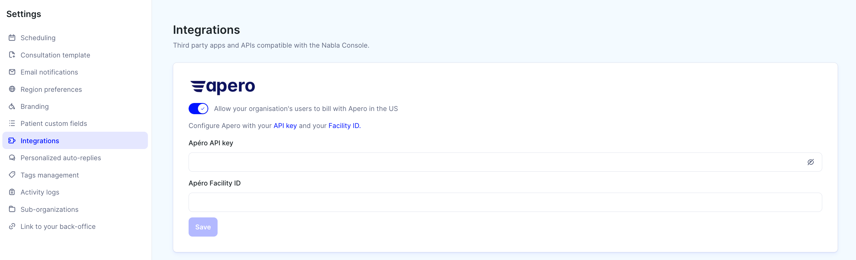
Task: Click the back-office chain link icon
Action: tap(12, 226)
